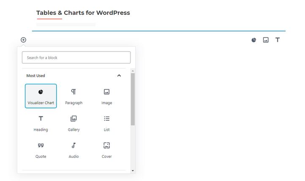Click the block list scrollbar thumb
The height and width of the screenshot is (181, 305).
tap(133, 99)
